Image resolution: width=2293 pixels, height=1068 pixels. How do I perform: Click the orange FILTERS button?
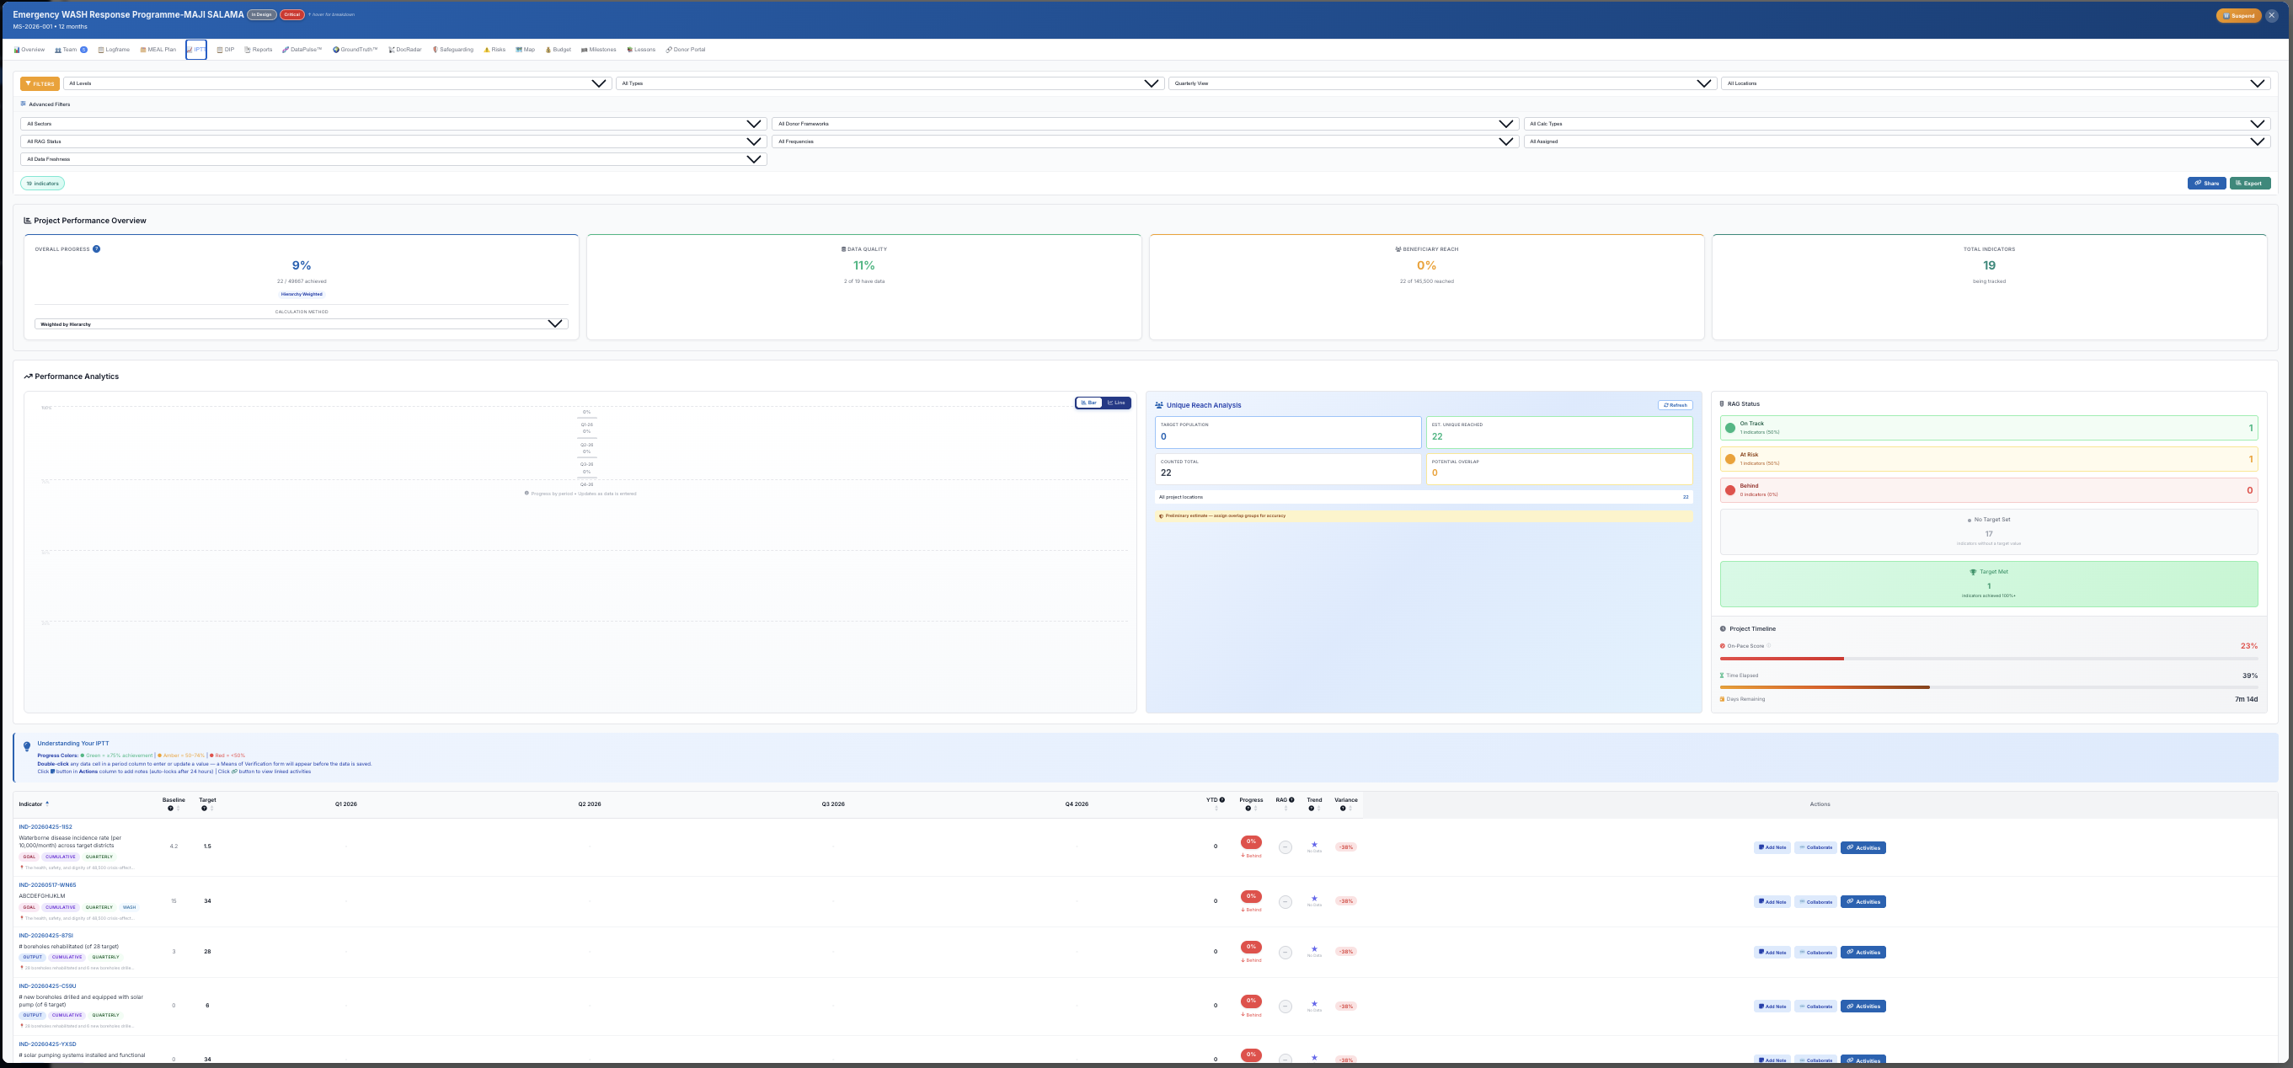click(40, 83)
